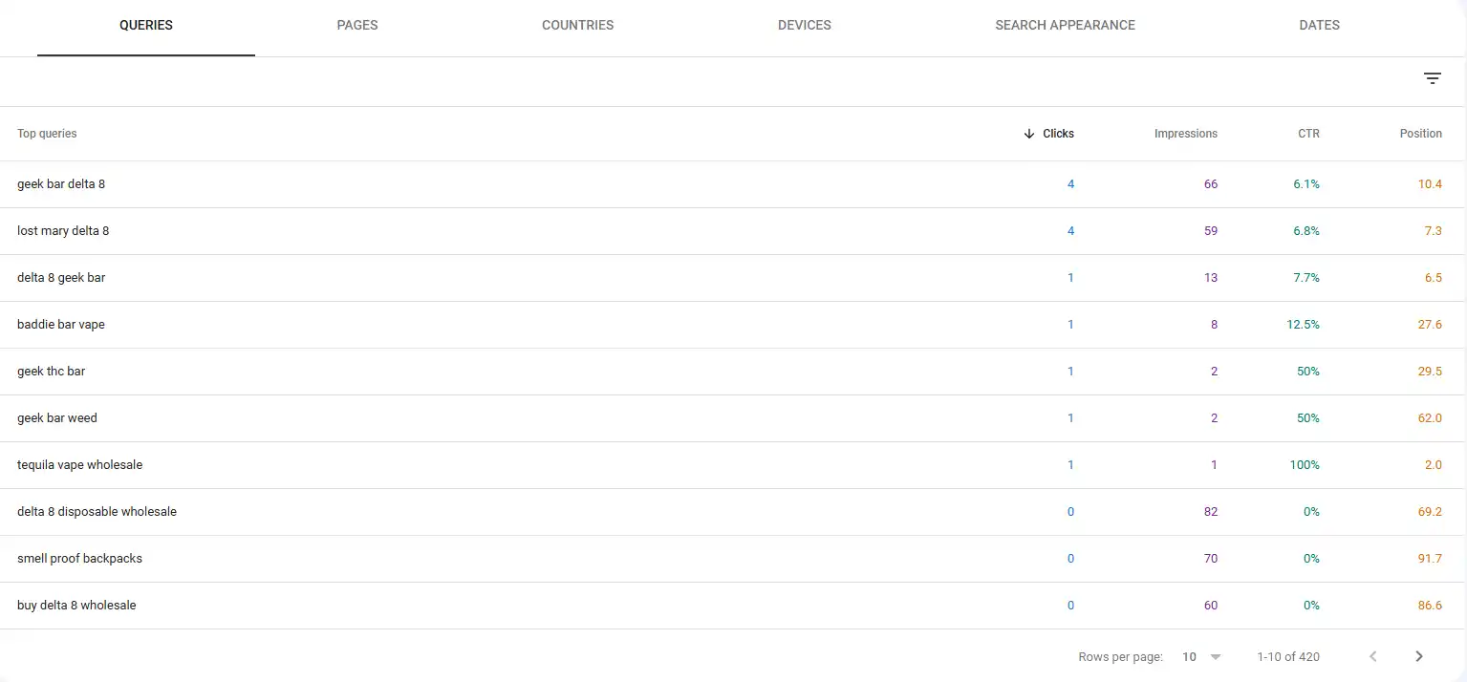The width and height of the screenshot is (1467, 682).
Task: Select 'smell proof backpacks' query
Action: pos(79,559)
